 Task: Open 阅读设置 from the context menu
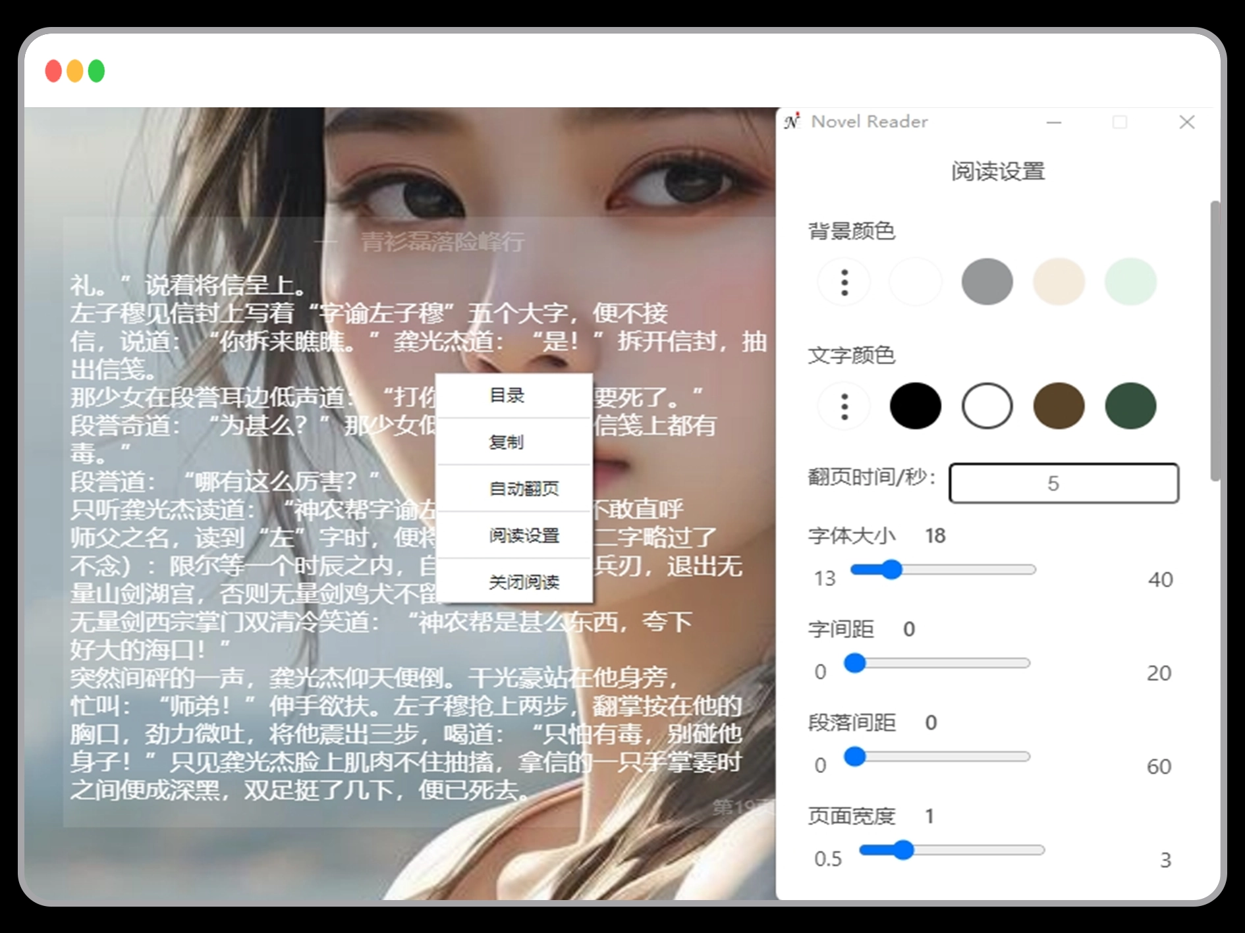pos(514,535)
